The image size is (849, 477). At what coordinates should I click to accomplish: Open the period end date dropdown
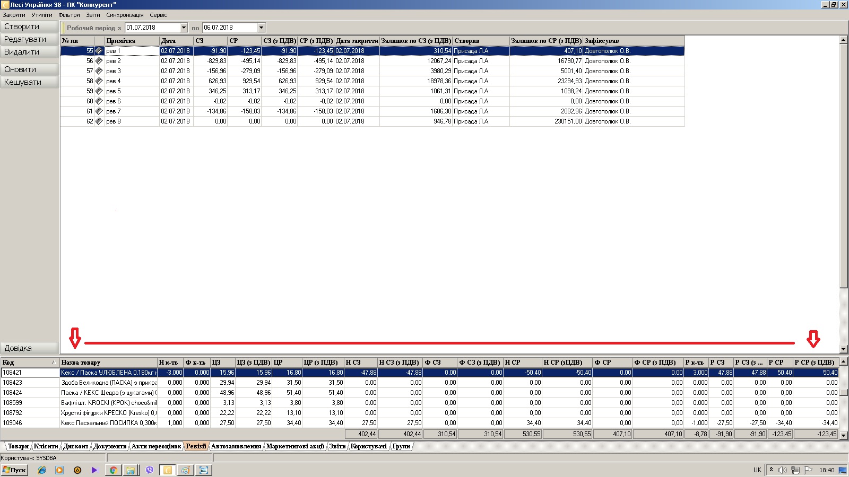click(x=261, y=28)
